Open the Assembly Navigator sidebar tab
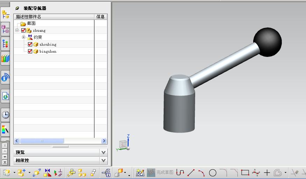 tap(5, 14)
